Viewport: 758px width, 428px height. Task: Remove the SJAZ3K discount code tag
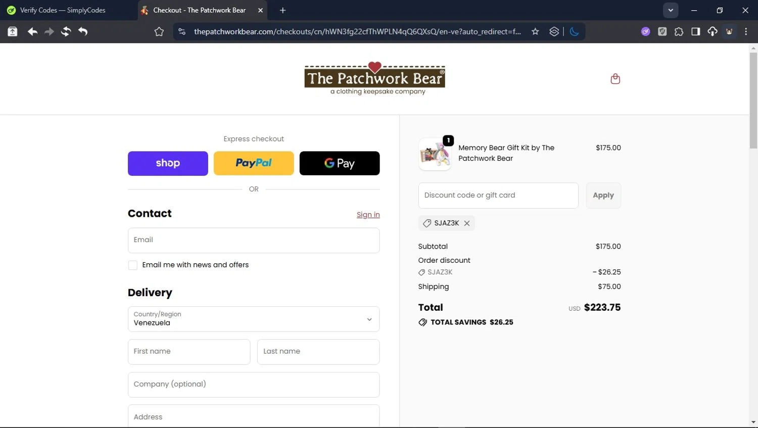point(467,223)
